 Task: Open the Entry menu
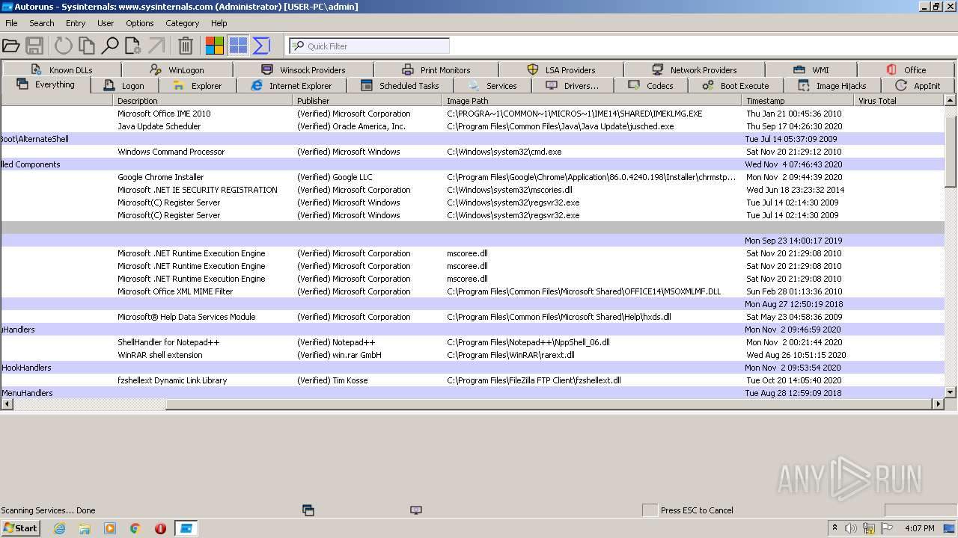pos(76,23)
